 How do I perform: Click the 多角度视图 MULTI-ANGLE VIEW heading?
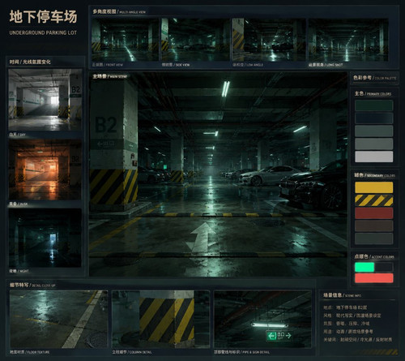coord(119,11)
